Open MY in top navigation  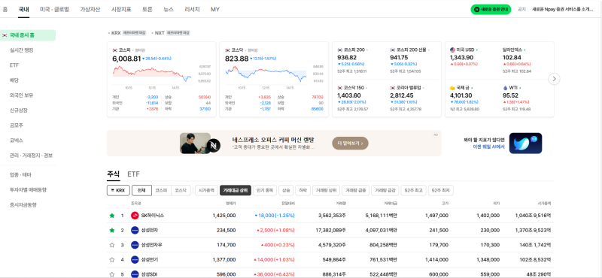(x=215, y=10)
